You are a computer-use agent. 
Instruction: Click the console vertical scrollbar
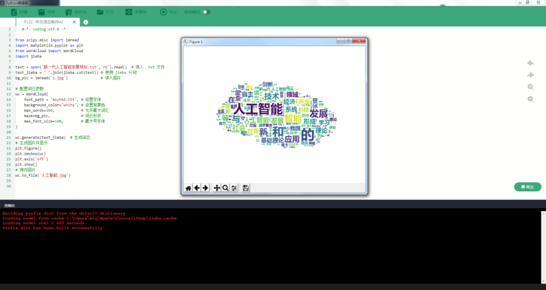coord(543,247)
